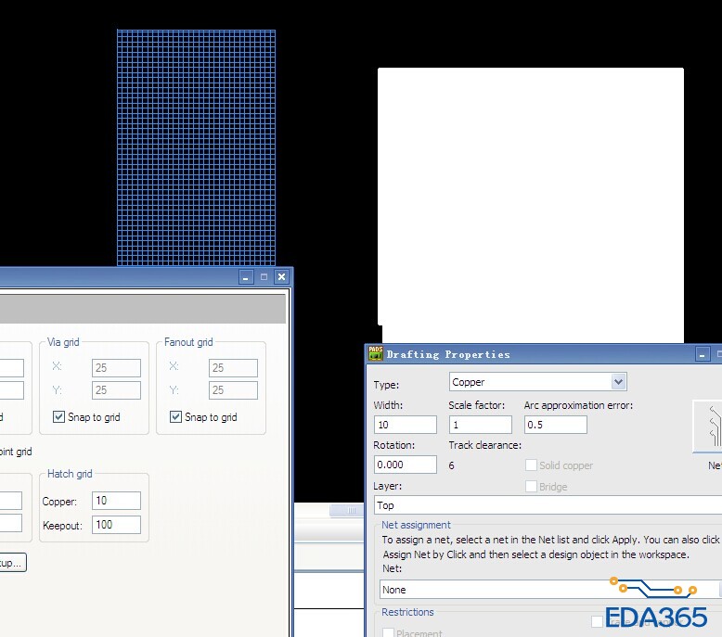Click the Via grid X field

click(x=116, y=367)
